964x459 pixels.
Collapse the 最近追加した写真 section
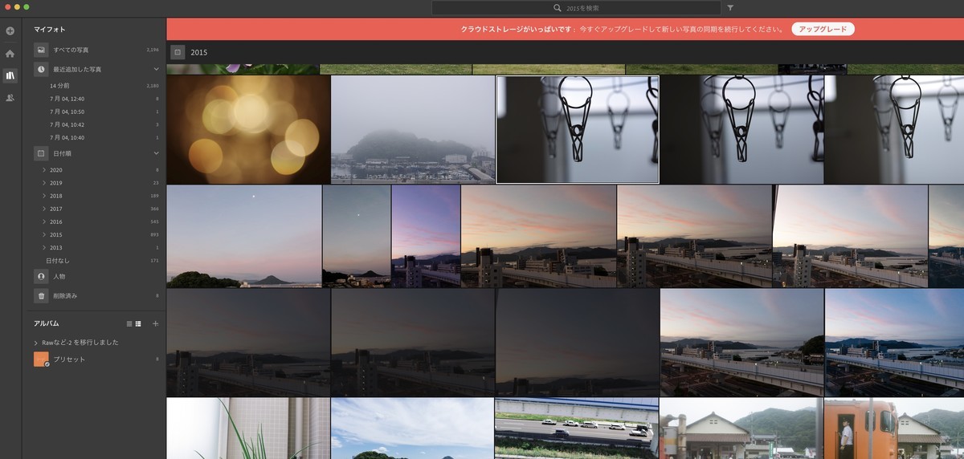coord(156,70)
